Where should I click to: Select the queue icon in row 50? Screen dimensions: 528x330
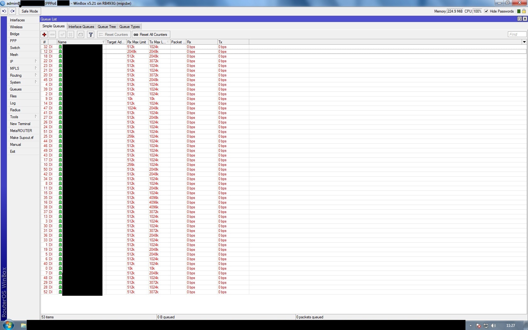60,169
